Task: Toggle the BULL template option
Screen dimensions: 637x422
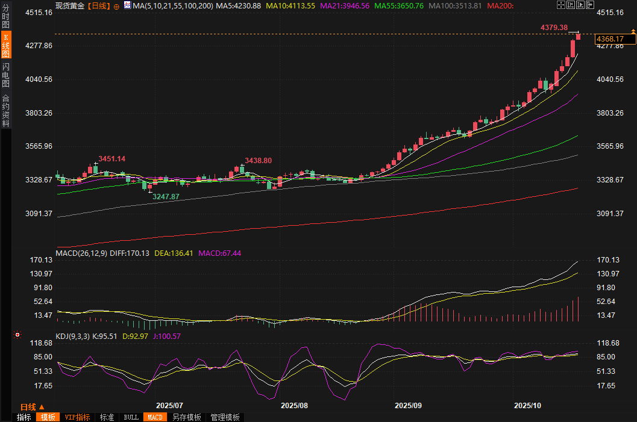Action: click(131, 417)
